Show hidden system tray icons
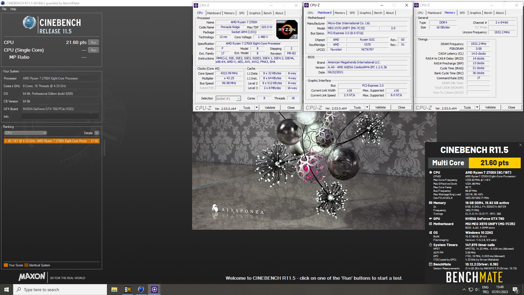 [x=464, y=290]
